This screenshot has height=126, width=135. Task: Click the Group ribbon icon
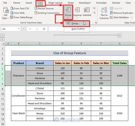click(68, 10)
